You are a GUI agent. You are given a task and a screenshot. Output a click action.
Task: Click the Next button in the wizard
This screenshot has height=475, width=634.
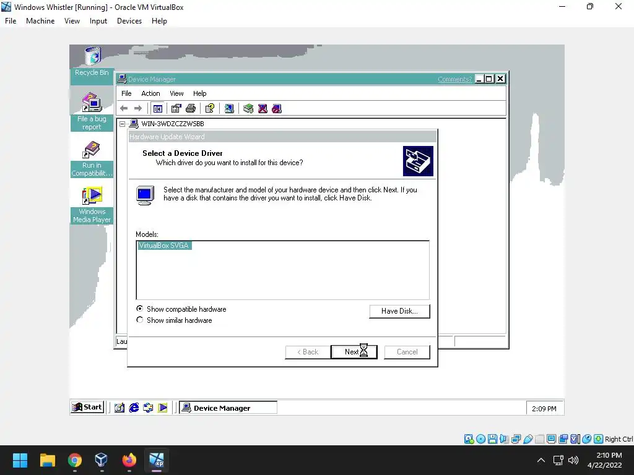(x=354, y=352)
